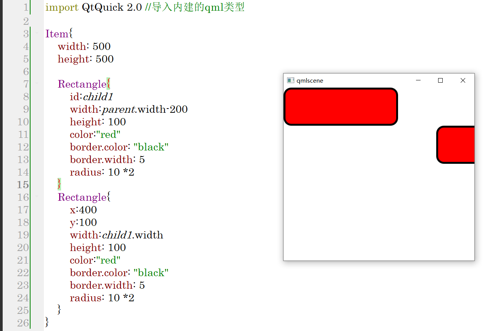Click 'height: 100' on line 20
495x331 pixels.
pyautogui.click(x=98, y=248)
